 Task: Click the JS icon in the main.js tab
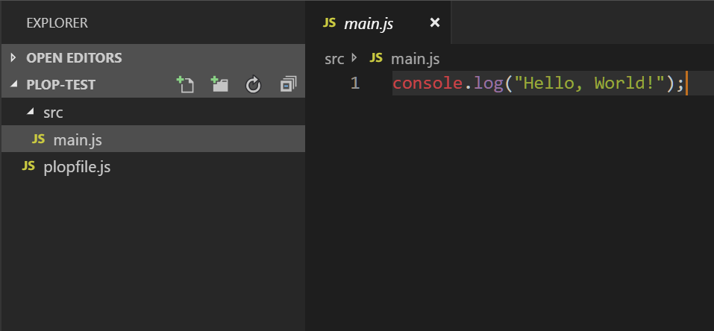pos(329,22)
